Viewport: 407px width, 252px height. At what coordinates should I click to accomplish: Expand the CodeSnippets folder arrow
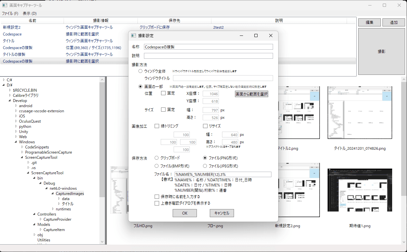(22, 147)
